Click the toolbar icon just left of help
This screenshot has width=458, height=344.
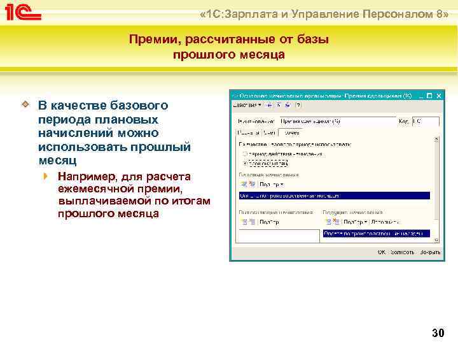click(x=288, y=105)
